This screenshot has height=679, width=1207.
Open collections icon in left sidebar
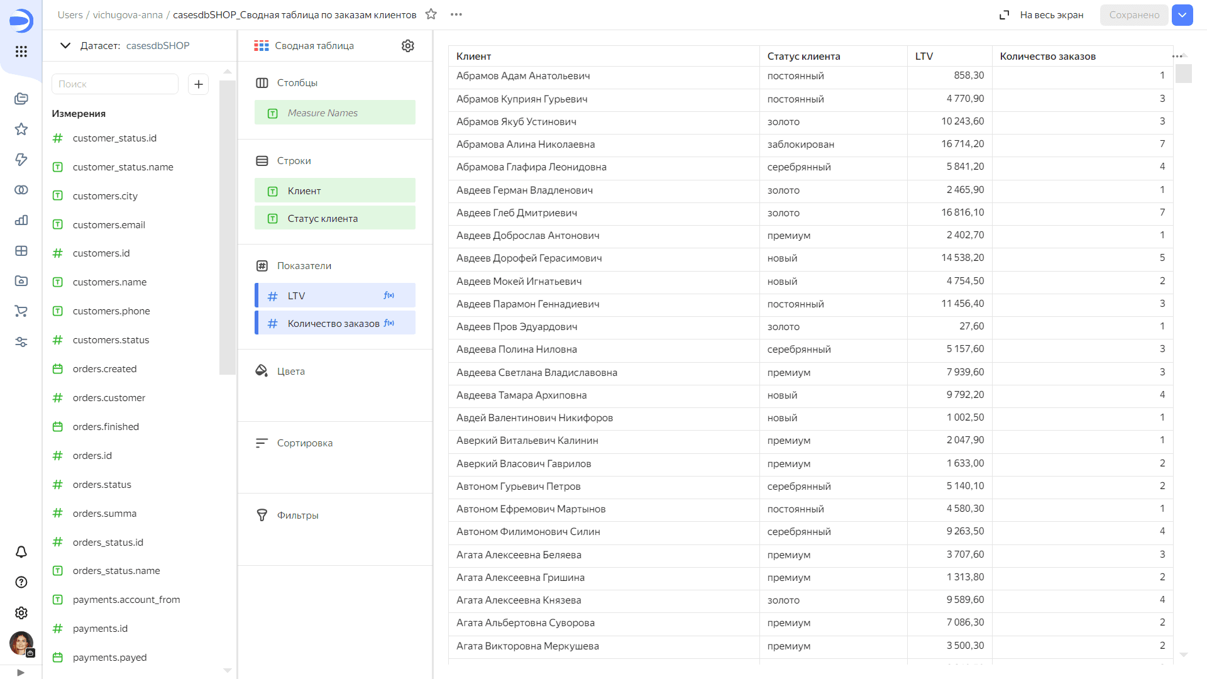pos(21,99)
